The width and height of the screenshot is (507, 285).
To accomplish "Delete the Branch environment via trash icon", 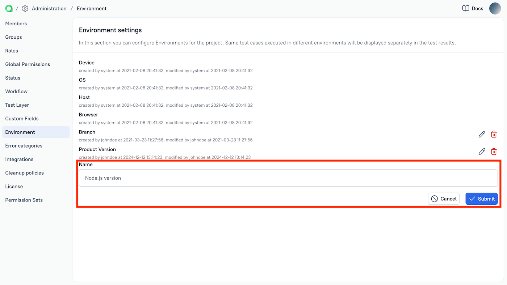I will (494, 134).
